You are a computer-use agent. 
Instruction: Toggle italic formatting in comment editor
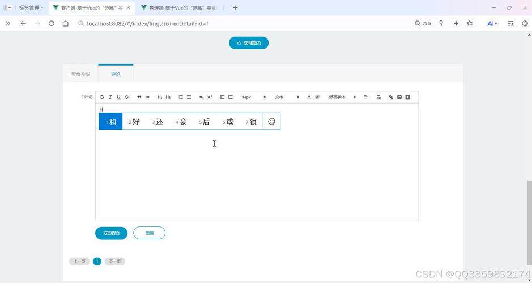pos(110,97)
